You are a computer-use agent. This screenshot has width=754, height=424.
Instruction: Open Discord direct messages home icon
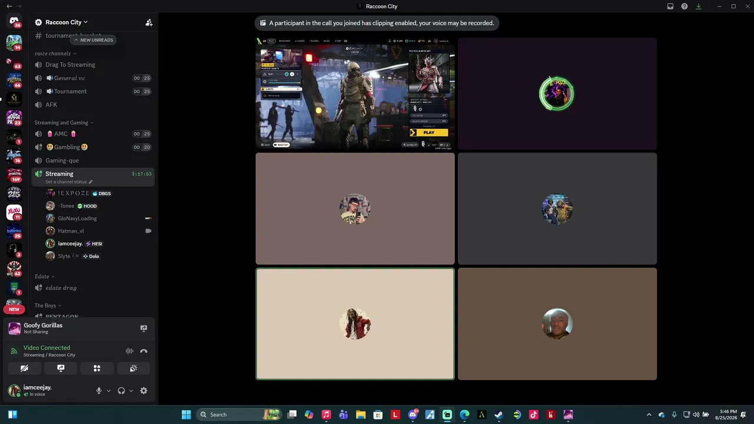point(14,21)
